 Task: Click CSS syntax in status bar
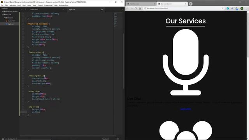tap(118, 139)
